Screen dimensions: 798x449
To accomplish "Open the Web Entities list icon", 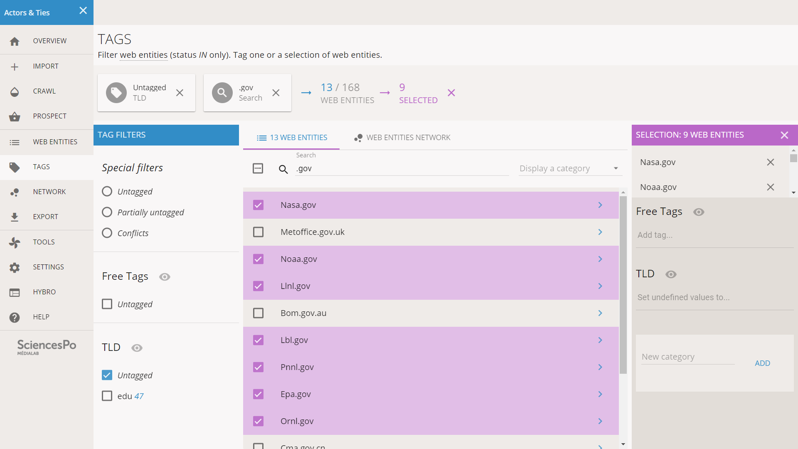I will click(15, 142).
